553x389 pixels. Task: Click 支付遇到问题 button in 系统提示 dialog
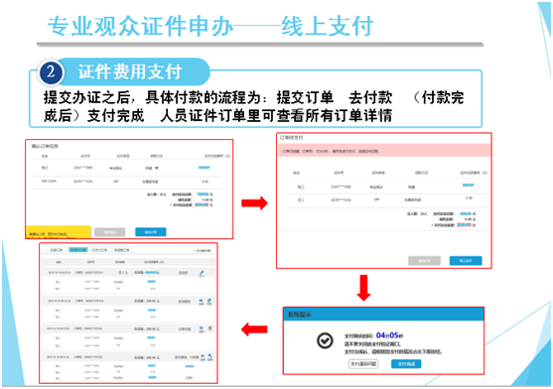point(363,364)
